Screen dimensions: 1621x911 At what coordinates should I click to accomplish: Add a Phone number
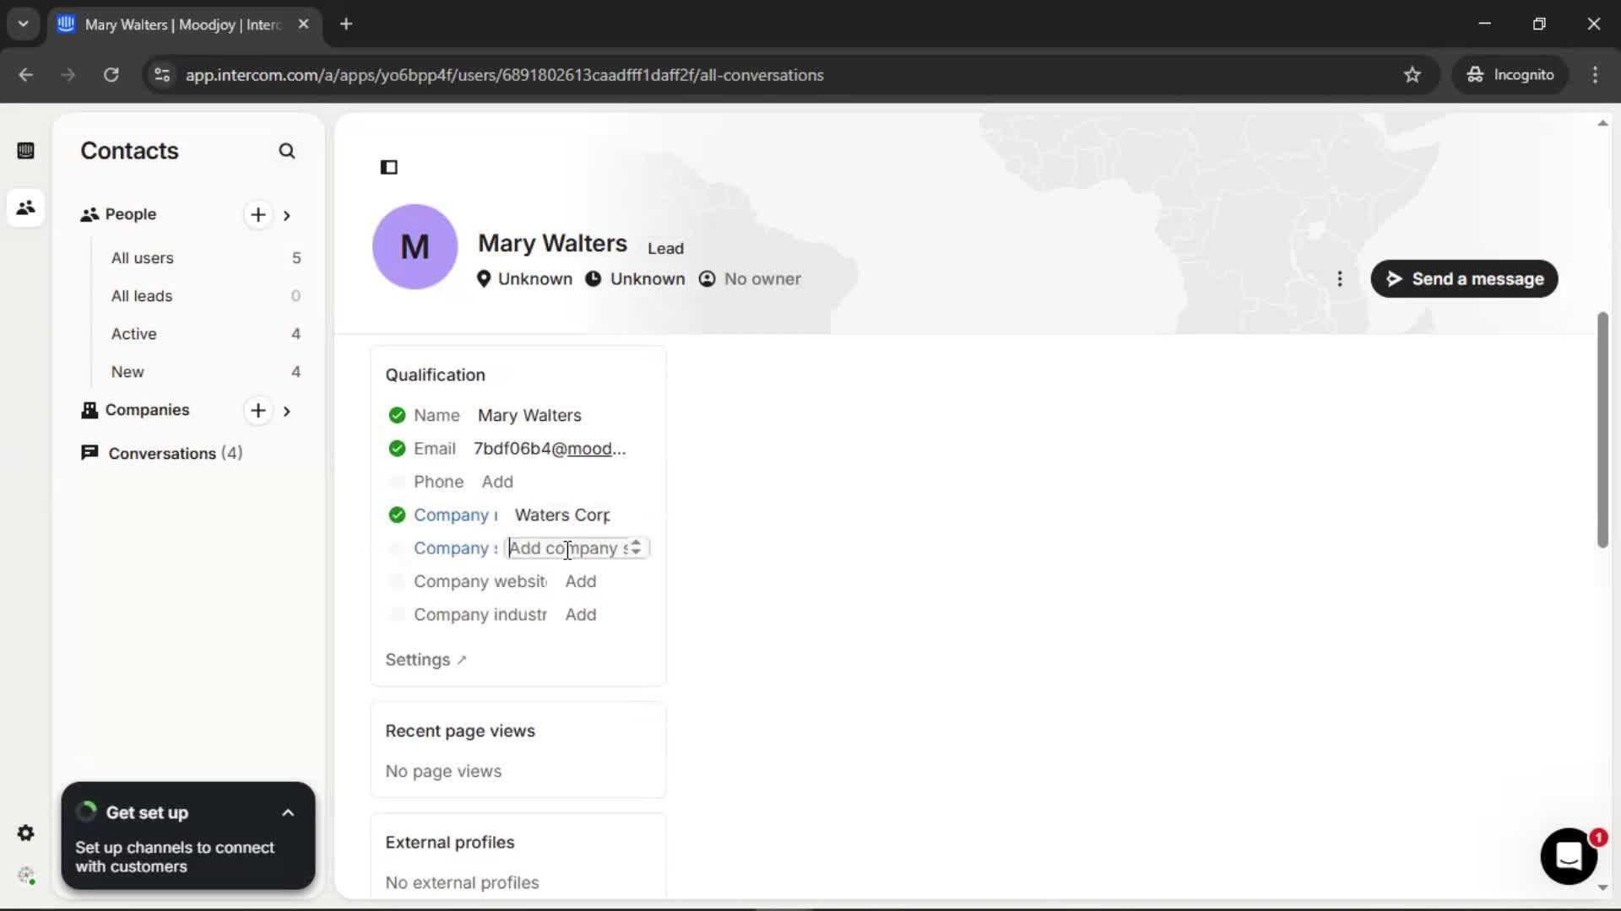tap(497, 482)
